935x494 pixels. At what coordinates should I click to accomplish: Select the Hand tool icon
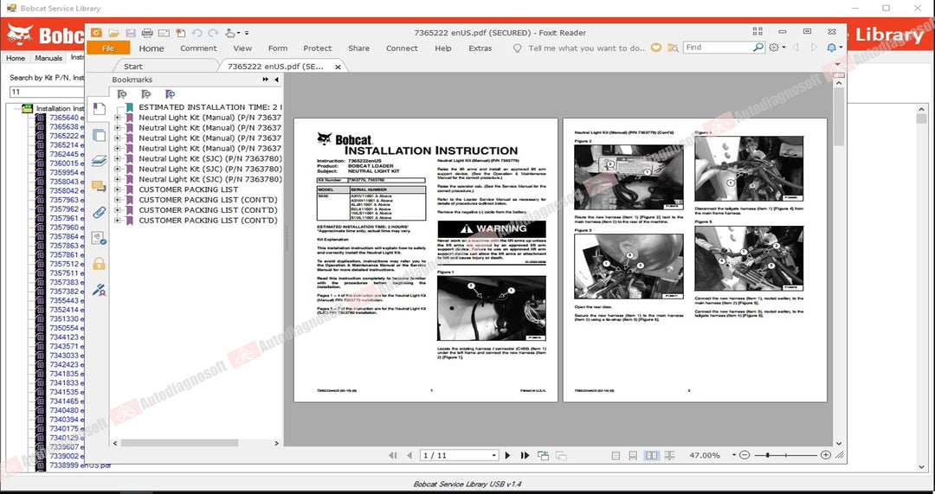(x=230, y=34)
